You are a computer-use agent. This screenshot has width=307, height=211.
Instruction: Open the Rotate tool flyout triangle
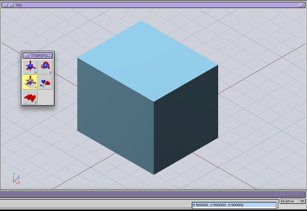coord(51,73)
